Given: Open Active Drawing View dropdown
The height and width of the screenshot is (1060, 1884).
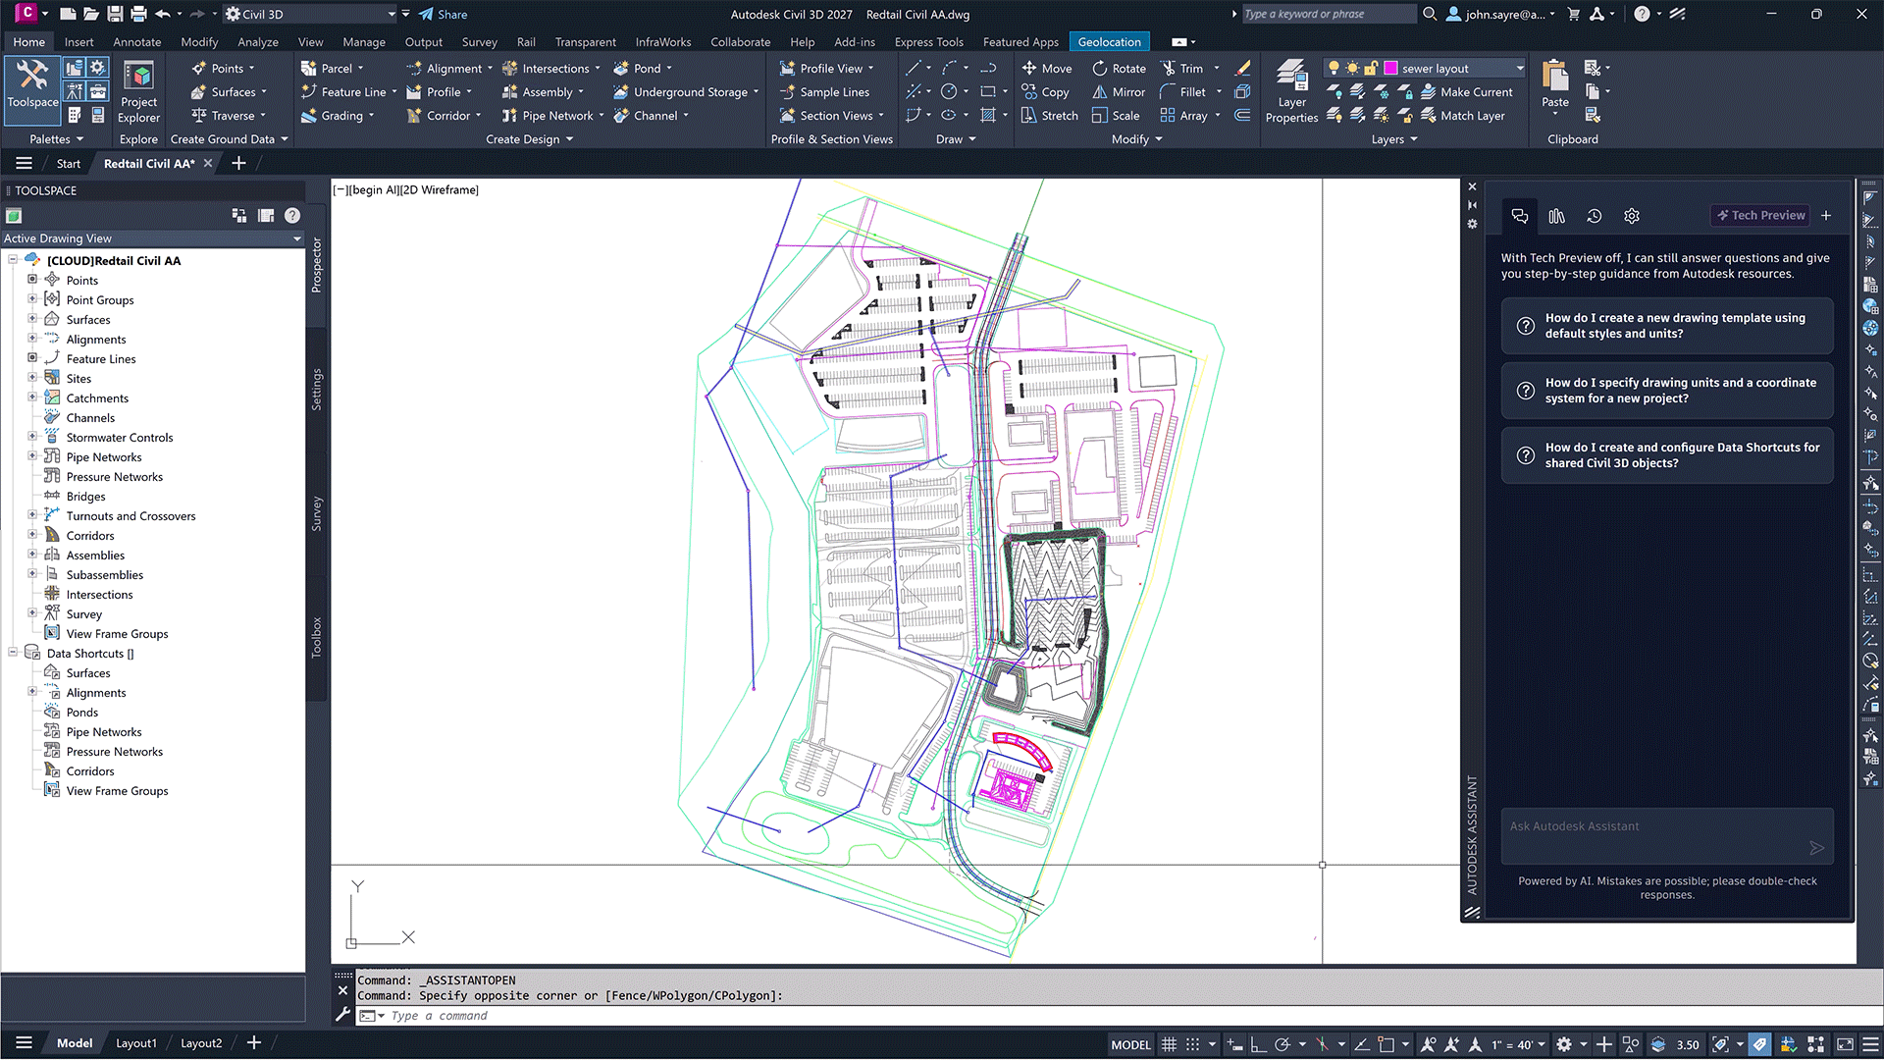Looking at the screenshot, I should point(296,238).
